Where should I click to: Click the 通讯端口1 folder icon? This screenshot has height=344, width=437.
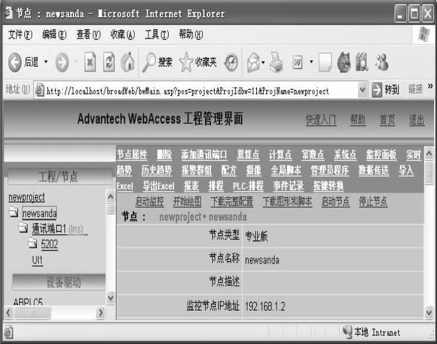[23, 228]
